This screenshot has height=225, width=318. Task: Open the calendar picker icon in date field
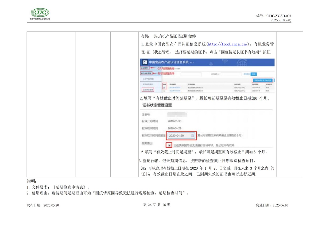(192, 135)
